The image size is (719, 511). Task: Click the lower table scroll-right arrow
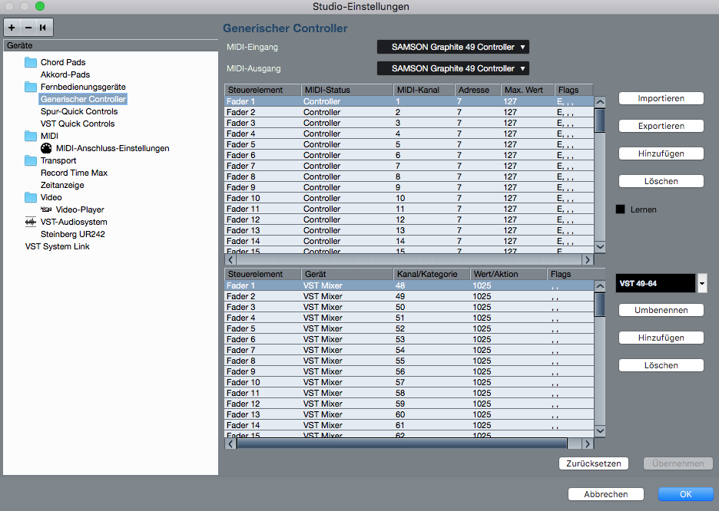click(588, 443)
